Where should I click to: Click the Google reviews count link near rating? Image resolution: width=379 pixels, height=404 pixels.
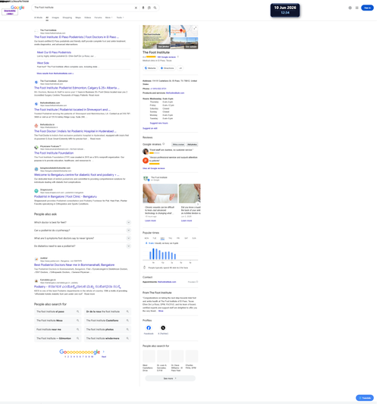pos(167,57)
